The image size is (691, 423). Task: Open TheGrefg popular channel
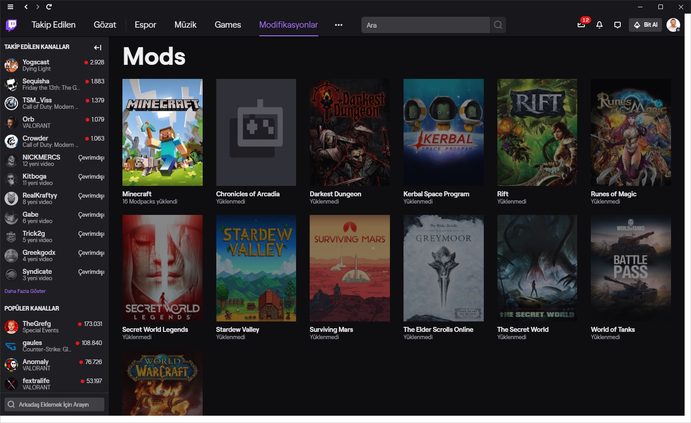[54, 327]
